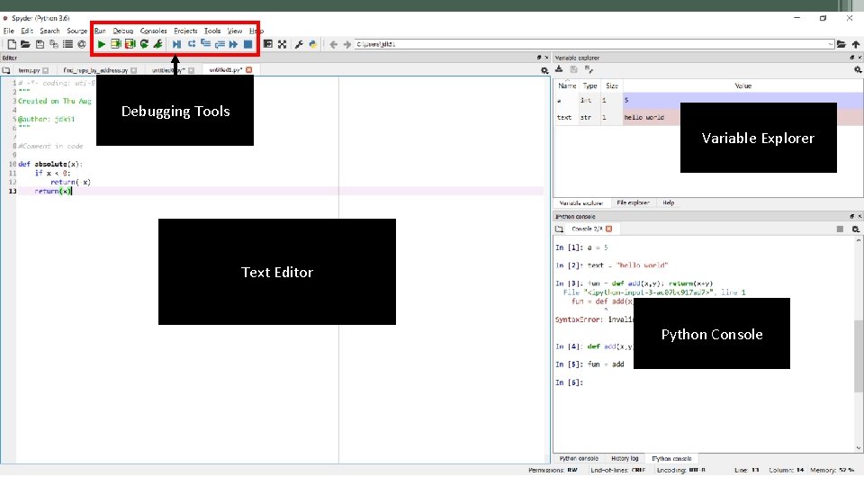This screenshot has height=486, width=864.
Task: Sort variables by the Size column
Action: click(x=612, y=86)
